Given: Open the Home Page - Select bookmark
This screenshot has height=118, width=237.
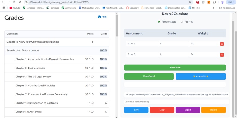Looking at the screenshot, I should 152,8.
